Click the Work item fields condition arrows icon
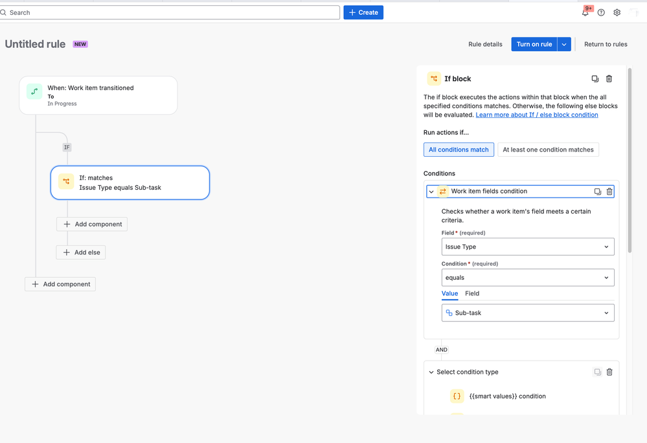This screenshot has width=647, height=443. [443, 192]
